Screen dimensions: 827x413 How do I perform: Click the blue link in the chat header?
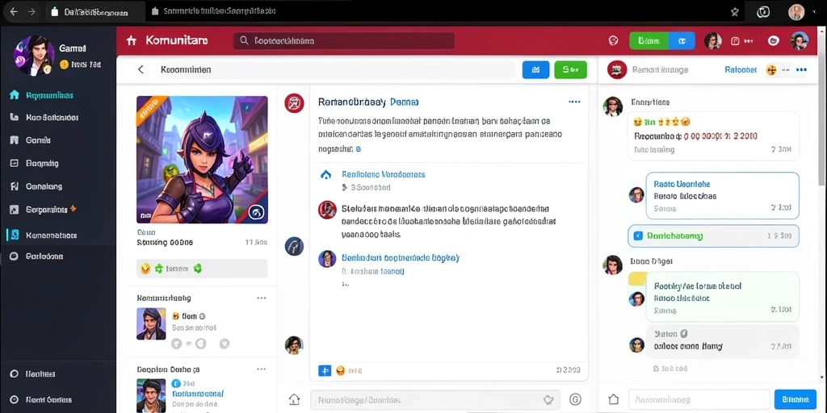pos(741,69)
